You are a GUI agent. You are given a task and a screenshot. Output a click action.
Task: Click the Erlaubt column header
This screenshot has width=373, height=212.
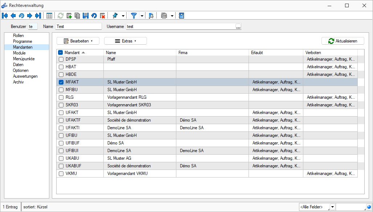click(276, 53)
